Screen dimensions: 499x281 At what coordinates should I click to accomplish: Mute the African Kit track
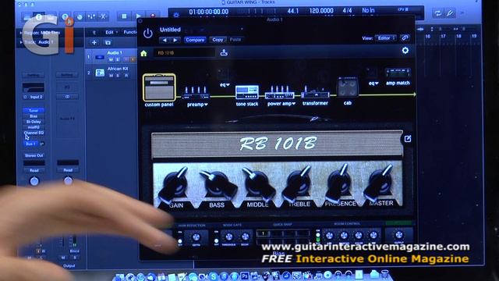tap(111, 76)
